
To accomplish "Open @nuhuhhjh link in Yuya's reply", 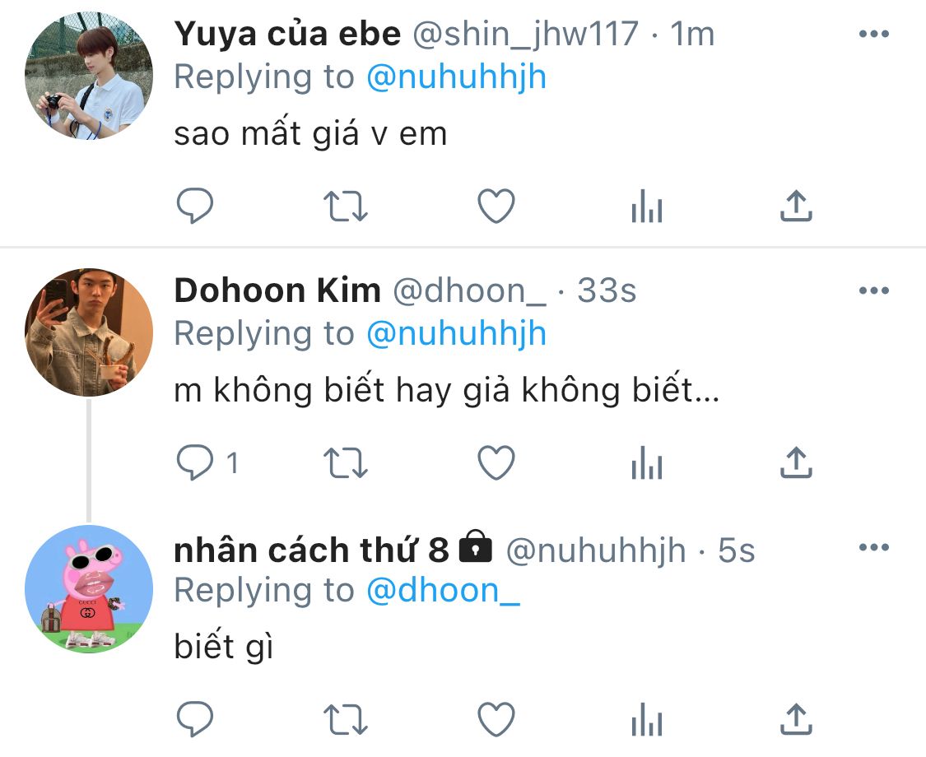I will (457, 77).
